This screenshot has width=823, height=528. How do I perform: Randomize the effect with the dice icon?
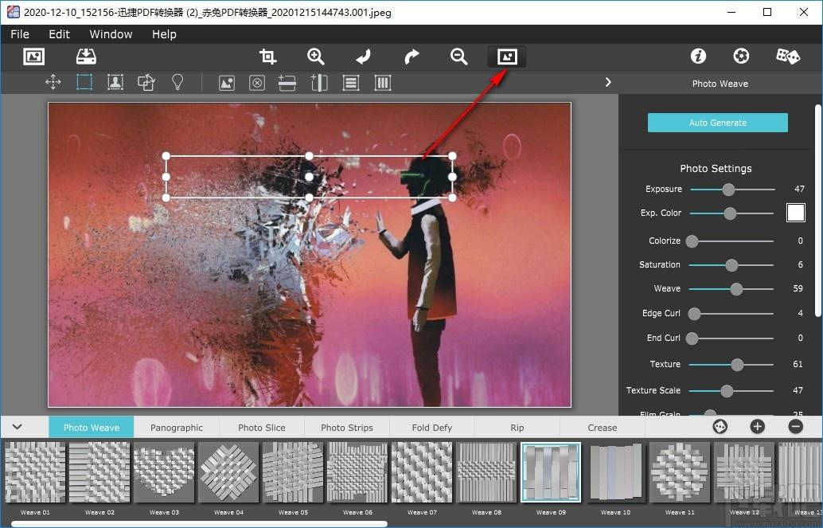[788, 56]
